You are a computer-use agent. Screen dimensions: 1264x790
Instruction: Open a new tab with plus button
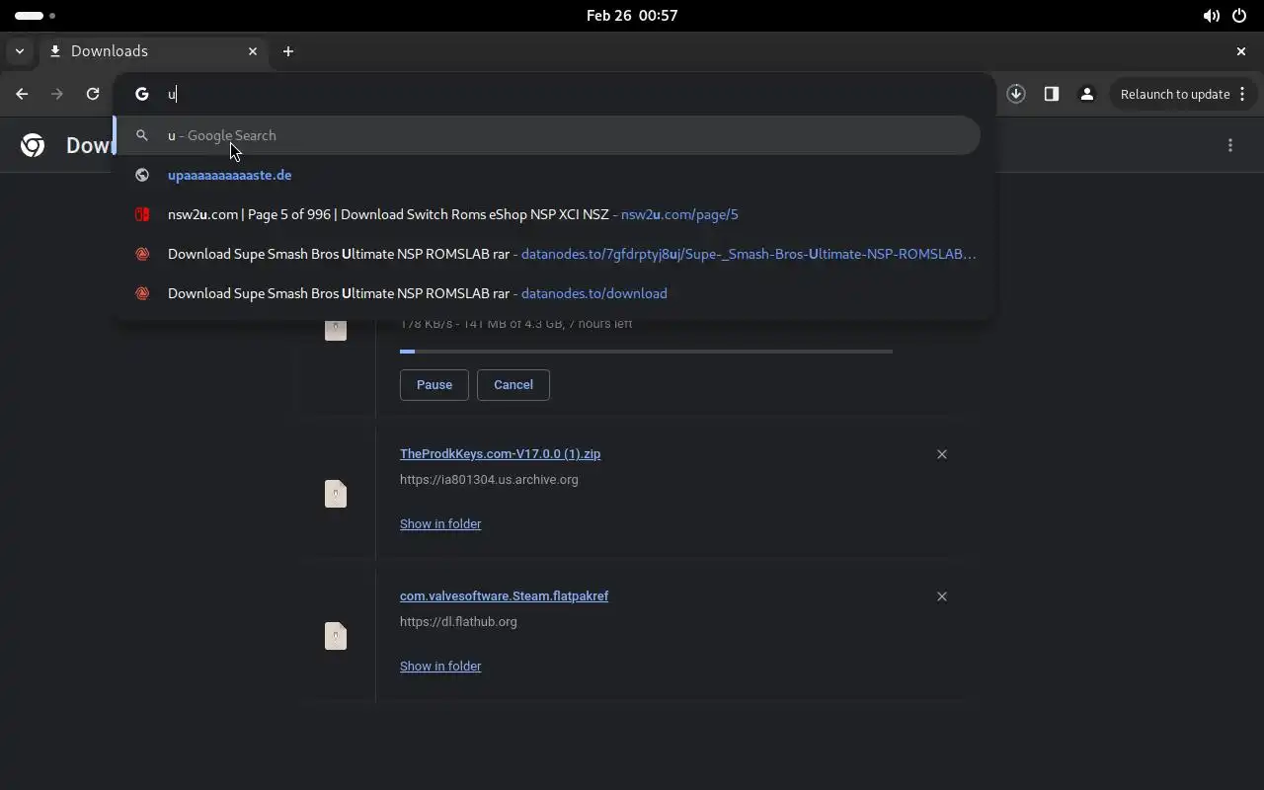coord(288,51)
